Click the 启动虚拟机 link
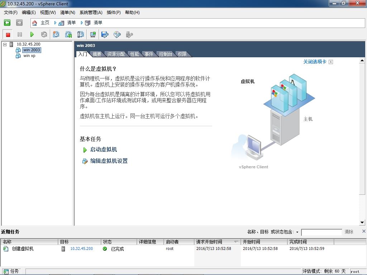 (x=104, y=150)
